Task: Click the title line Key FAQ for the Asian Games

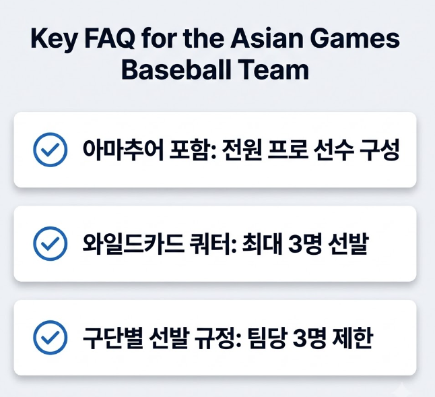Action: pos(215,39)
